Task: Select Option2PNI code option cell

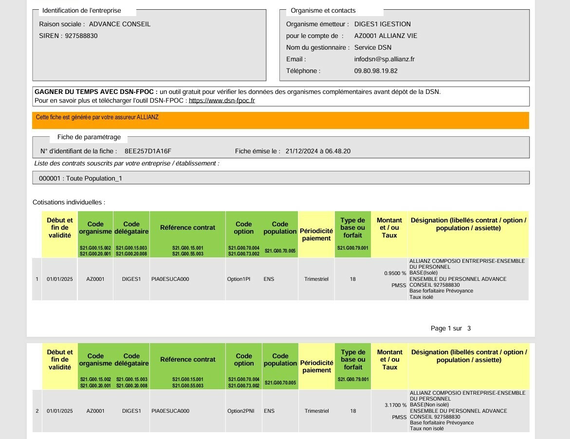Action: click(240, 411)
